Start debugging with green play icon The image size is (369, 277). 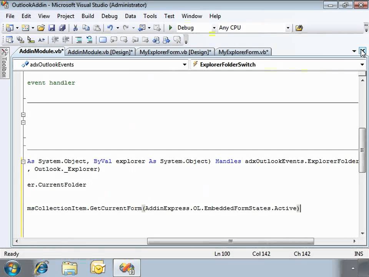tap(171, 28)
